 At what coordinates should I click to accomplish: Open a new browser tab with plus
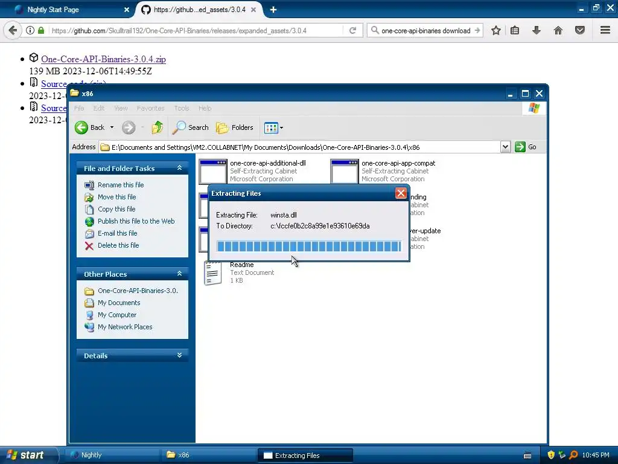pos(273,10)
